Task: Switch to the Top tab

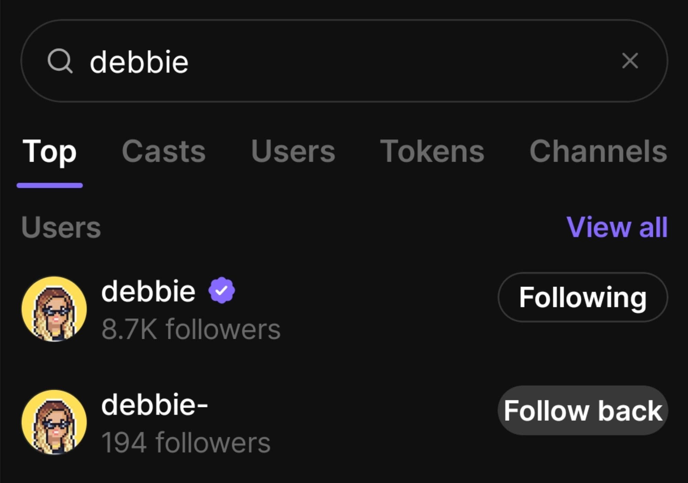Action: [x=50, y=151]
